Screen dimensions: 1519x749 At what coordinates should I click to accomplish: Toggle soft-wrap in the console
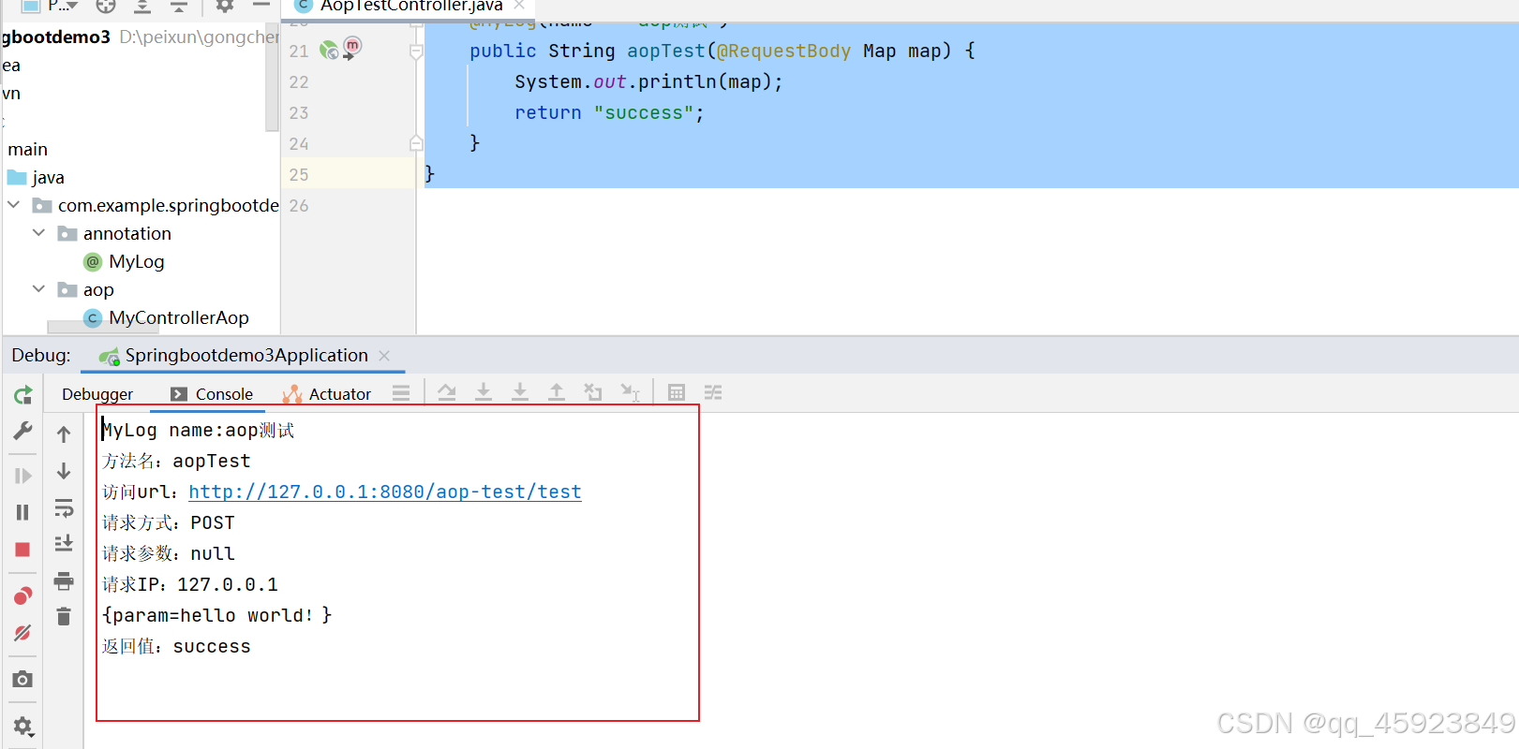coord(64,507)
